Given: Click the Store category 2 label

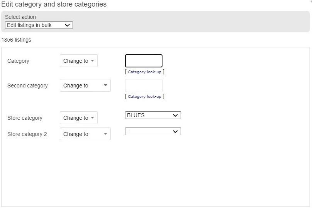Looking at the screenshot, I should pos(27,134).
